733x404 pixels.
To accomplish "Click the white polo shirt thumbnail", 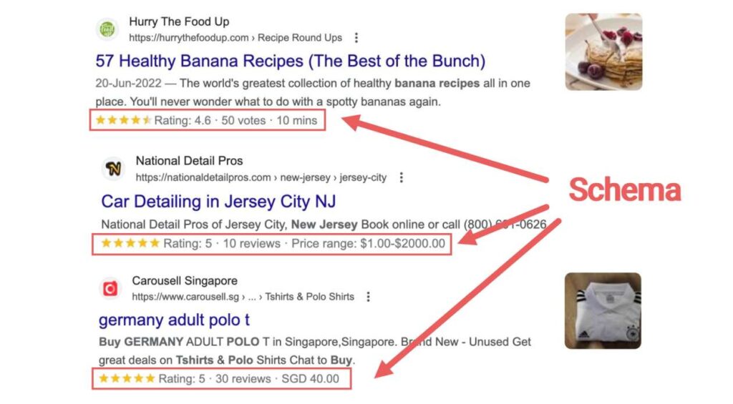I will click(602, 310).
